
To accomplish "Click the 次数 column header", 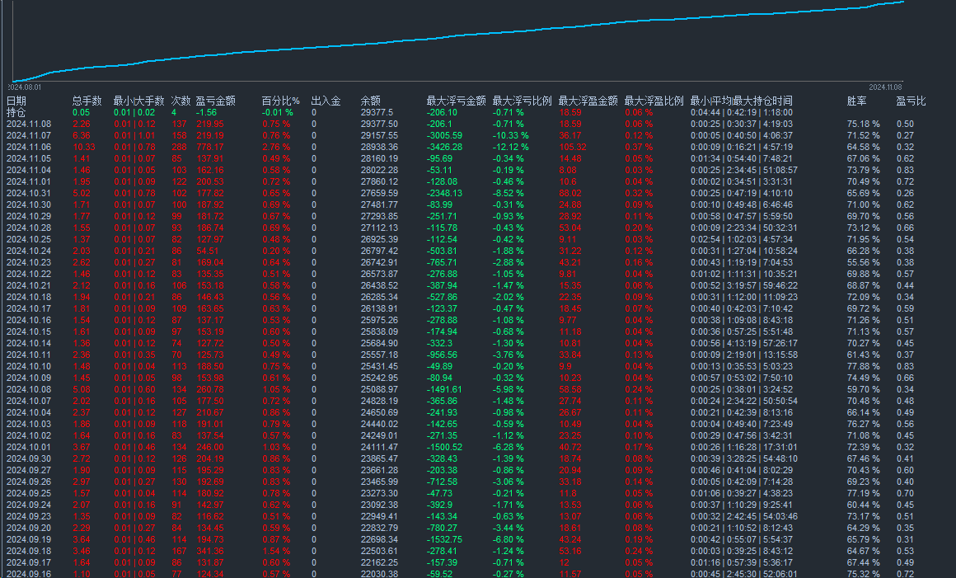I will coord(181,101).
